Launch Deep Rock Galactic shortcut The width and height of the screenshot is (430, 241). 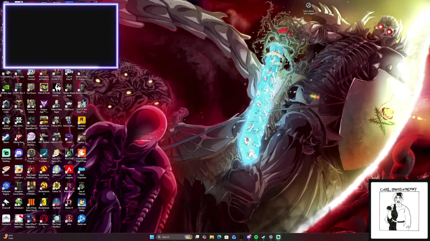(x=44, y=123)
